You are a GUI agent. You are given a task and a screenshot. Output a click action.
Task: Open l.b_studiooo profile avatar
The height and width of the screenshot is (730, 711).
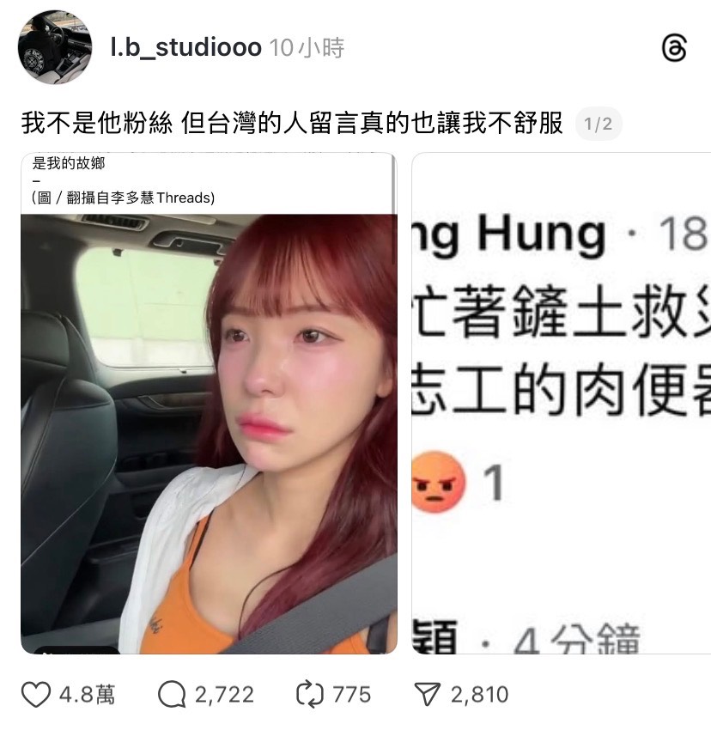click(x=55, y=47)
